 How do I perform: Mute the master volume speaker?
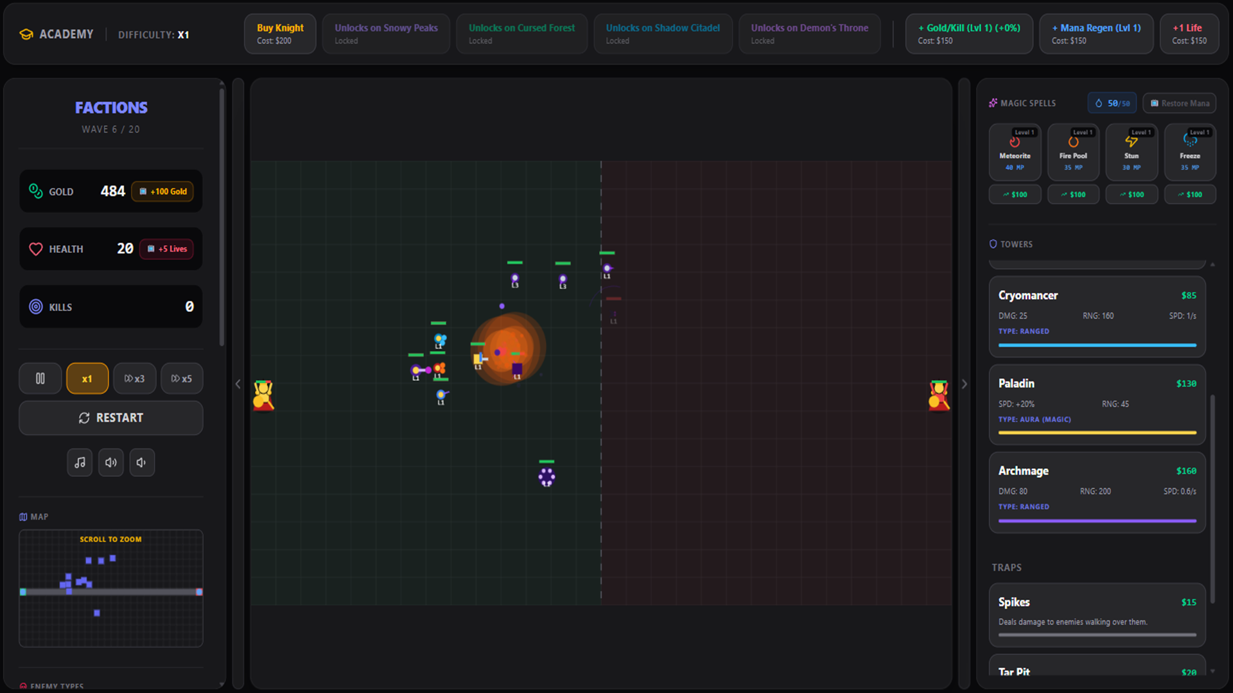pos(141,462)
